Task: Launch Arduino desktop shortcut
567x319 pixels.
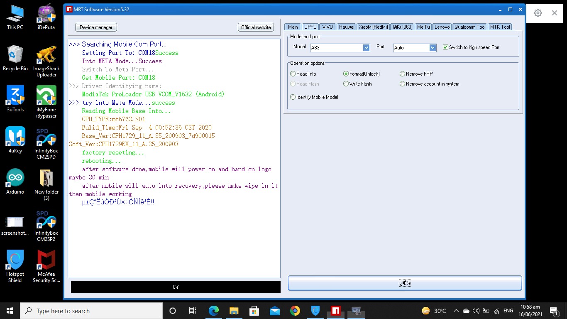Action: (x=15, y=181)
